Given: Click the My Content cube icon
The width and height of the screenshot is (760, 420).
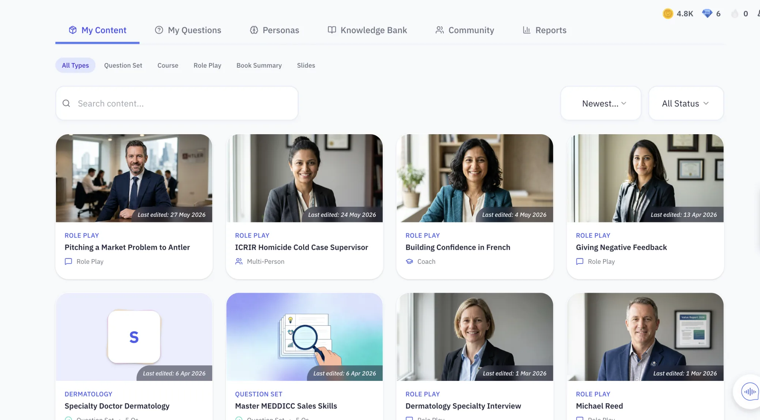Looking at the screenshot, I should 73,30.
